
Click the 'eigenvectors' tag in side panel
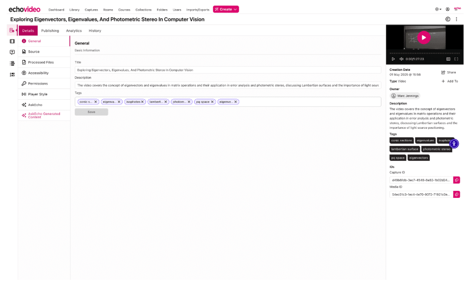pos(419,158)
